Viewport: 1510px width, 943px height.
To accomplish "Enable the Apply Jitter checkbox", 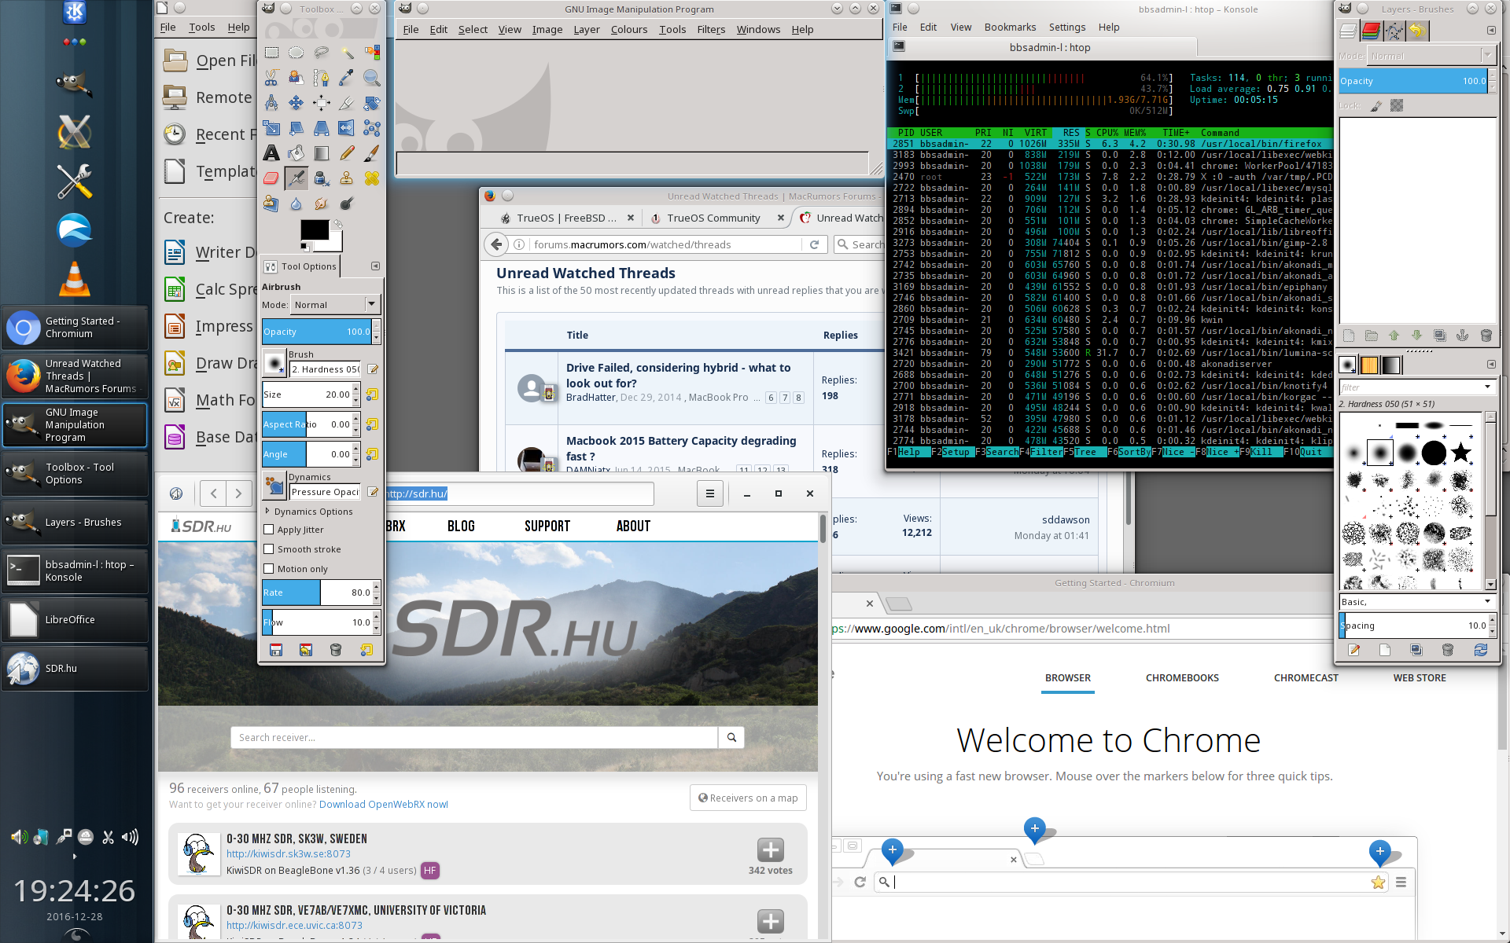I will click(269, 530).
